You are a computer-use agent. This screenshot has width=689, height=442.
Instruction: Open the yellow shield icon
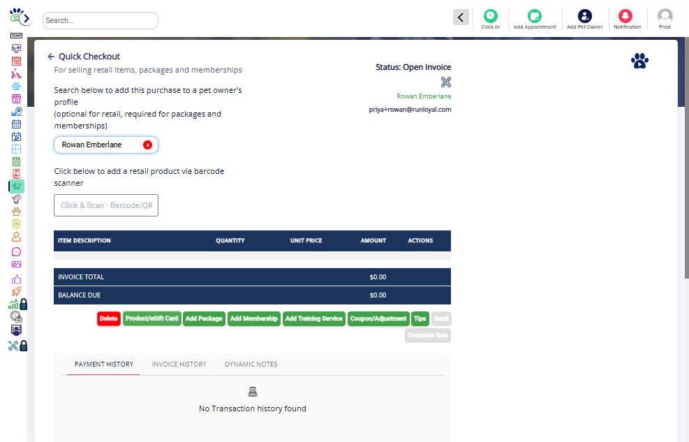[16, 224]
